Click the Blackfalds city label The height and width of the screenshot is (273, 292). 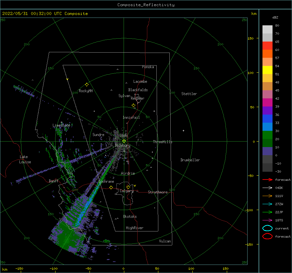point(138,90)
